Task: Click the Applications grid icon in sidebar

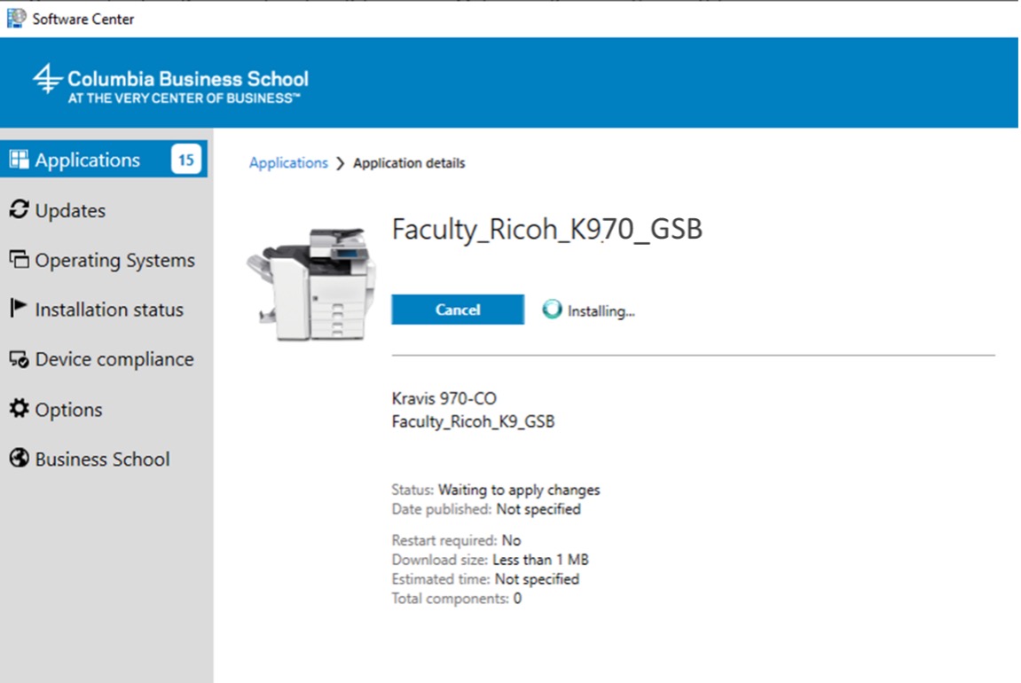Action: pyautogui.click(x=19, y=160)
